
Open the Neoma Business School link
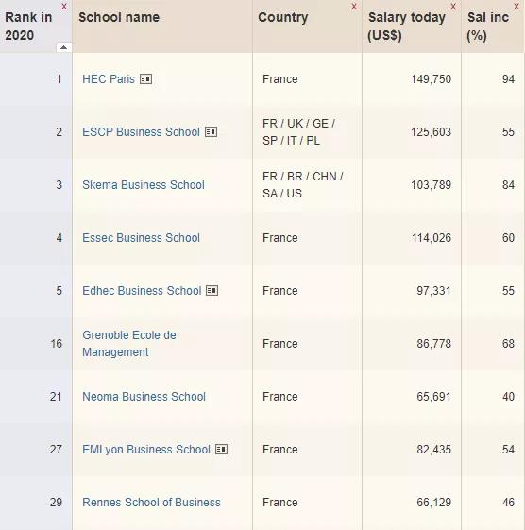[144, 397]
